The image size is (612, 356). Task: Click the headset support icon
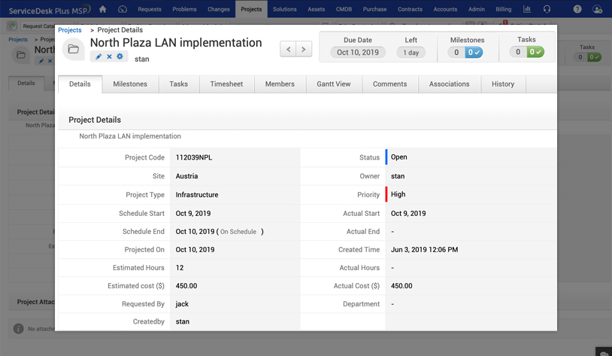[x=547, y=9]
